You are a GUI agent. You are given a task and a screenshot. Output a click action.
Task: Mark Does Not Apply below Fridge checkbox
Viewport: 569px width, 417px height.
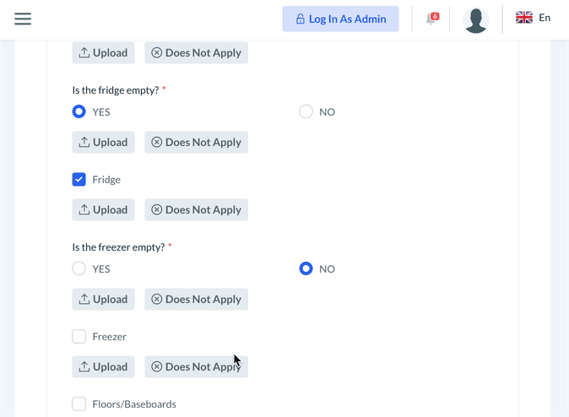click(x=196, y=209)
